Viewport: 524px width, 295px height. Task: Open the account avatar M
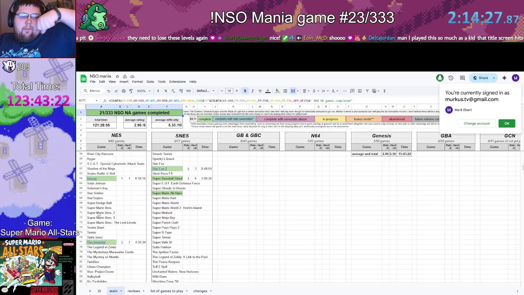tap(515, 78)
